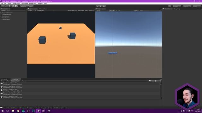Open the Create dropdown in Hierarchy
This screenshot has height=113, width=202.
click(3, 10)
